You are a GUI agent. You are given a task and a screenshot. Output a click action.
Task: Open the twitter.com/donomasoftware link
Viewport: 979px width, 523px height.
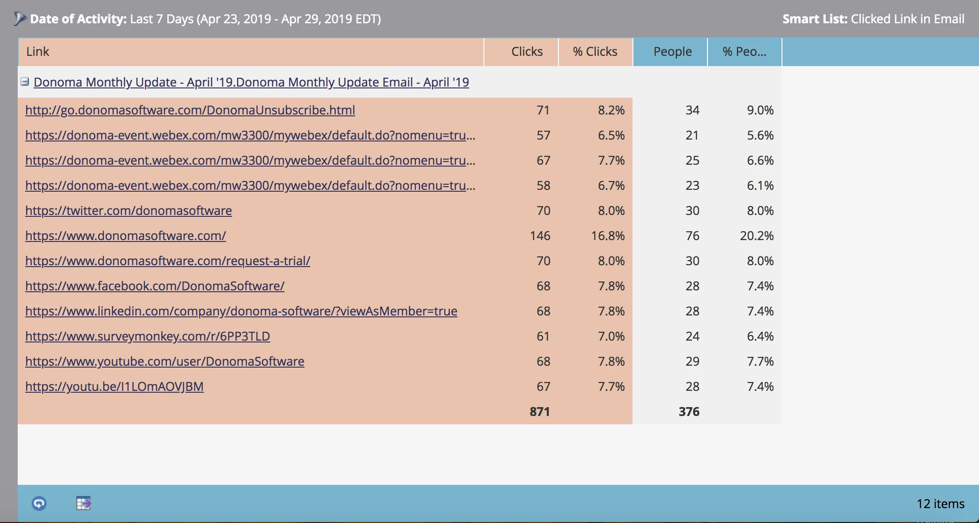click(x=129, y=211)
